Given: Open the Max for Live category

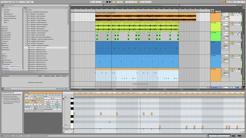Looking at the screenshot, I should coord(7,39).
